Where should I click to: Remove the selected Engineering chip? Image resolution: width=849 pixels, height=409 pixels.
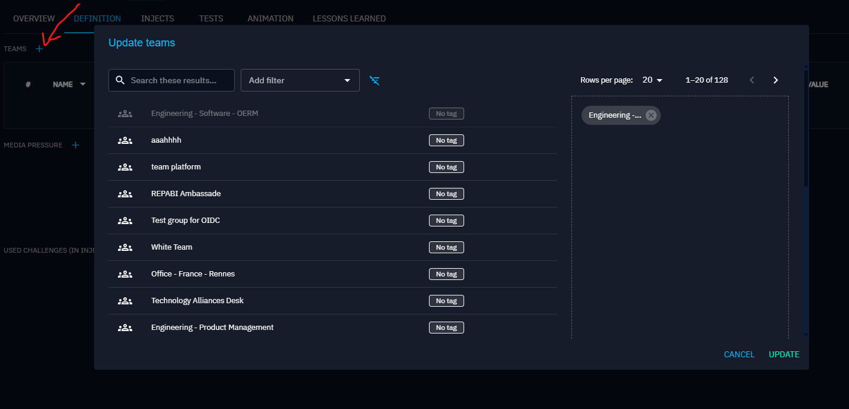point(651,115)
